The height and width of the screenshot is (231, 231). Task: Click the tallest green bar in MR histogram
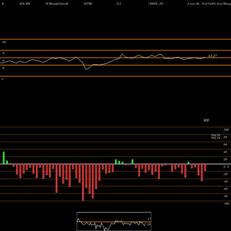(4, 158)
